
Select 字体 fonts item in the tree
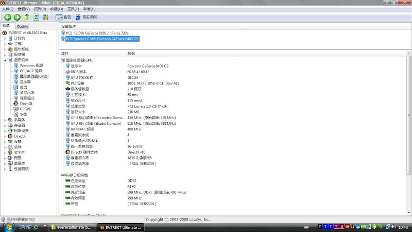coord(23,114)
